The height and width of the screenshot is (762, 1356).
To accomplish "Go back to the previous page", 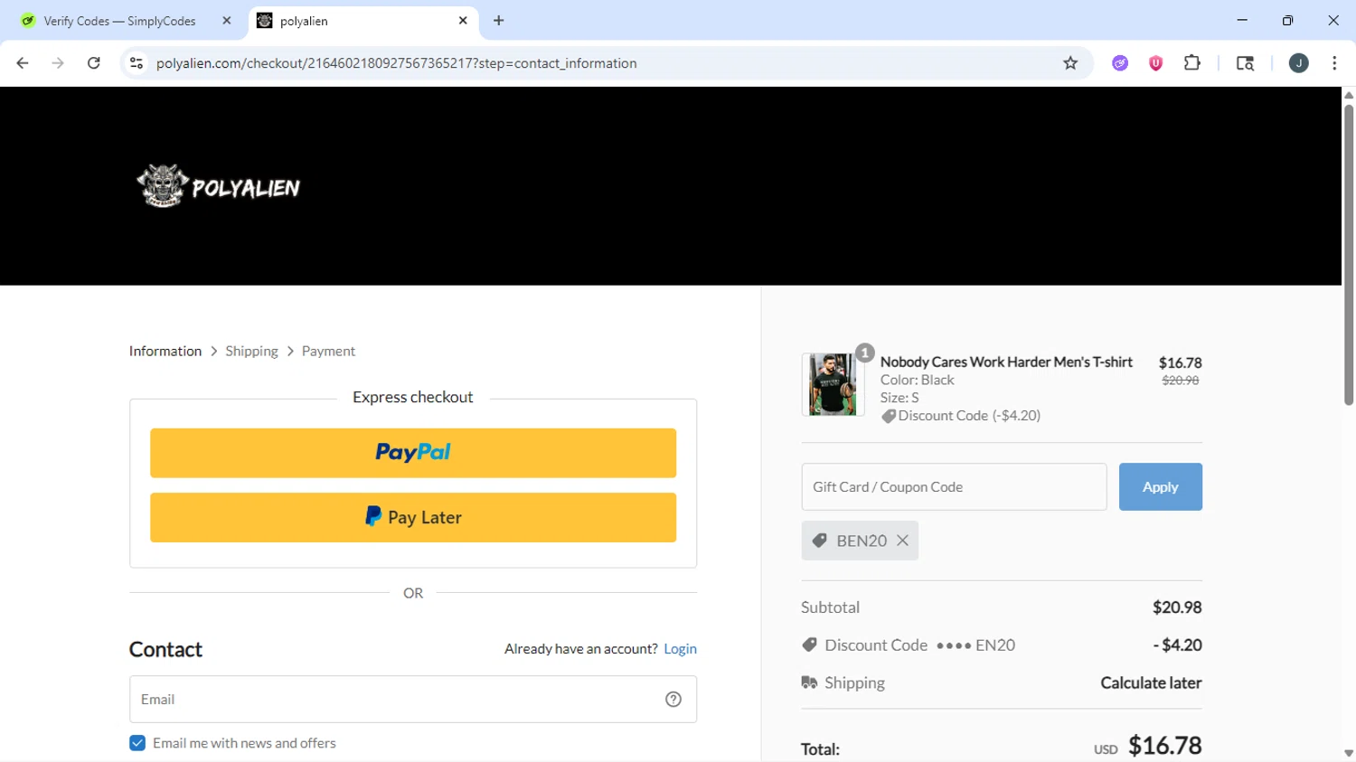I will click(x=23, y=63).
